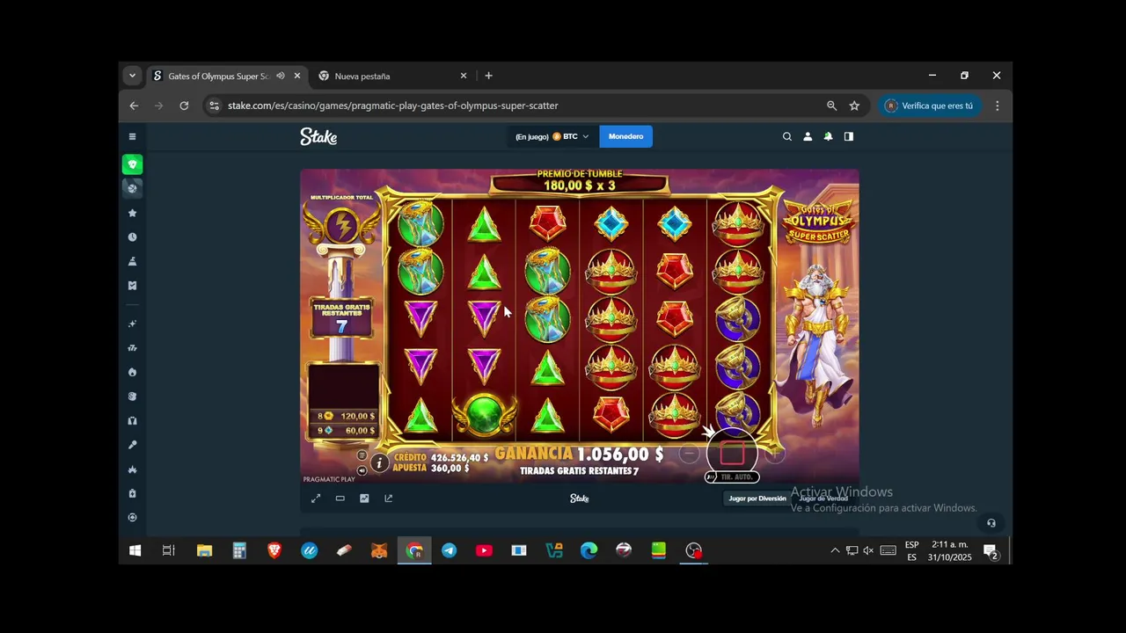Screen dimensions: 1126x633
Task: Click the 1.056,00 $ ganancia amount
Action: [620, 454]
